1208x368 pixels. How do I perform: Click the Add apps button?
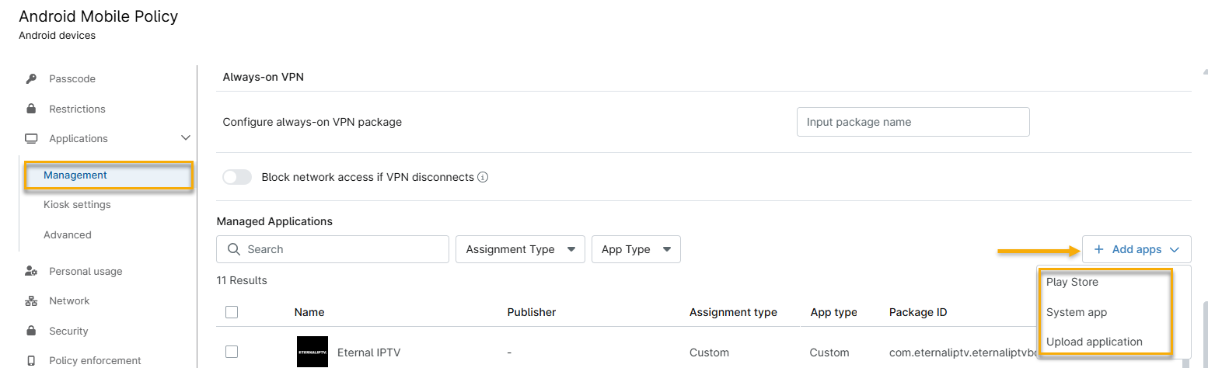[x=1136, y=249]
